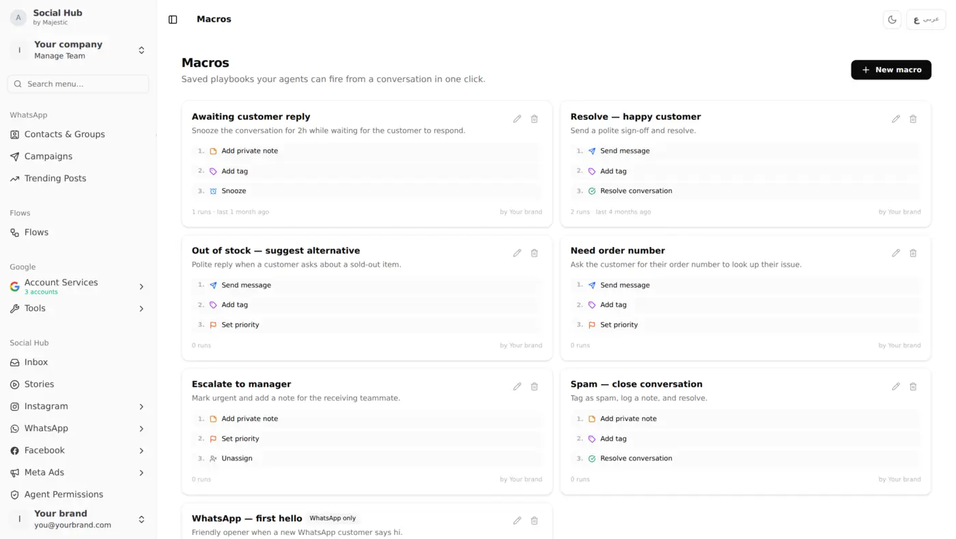The height and width of the screenshot is (539, 956).
Task: Switch to dark mode moon icon
Action: (892, 20)
